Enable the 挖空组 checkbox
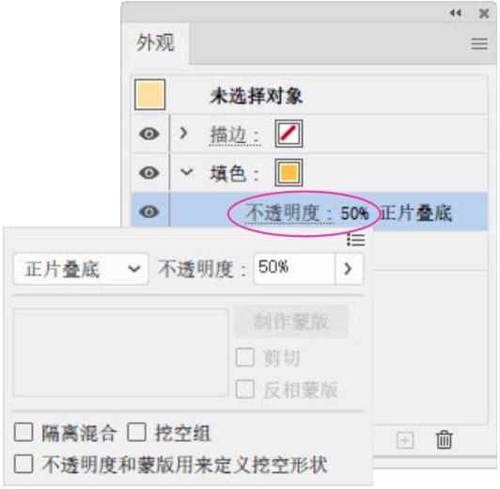This screenshot has width=500, height=489. 136,433
